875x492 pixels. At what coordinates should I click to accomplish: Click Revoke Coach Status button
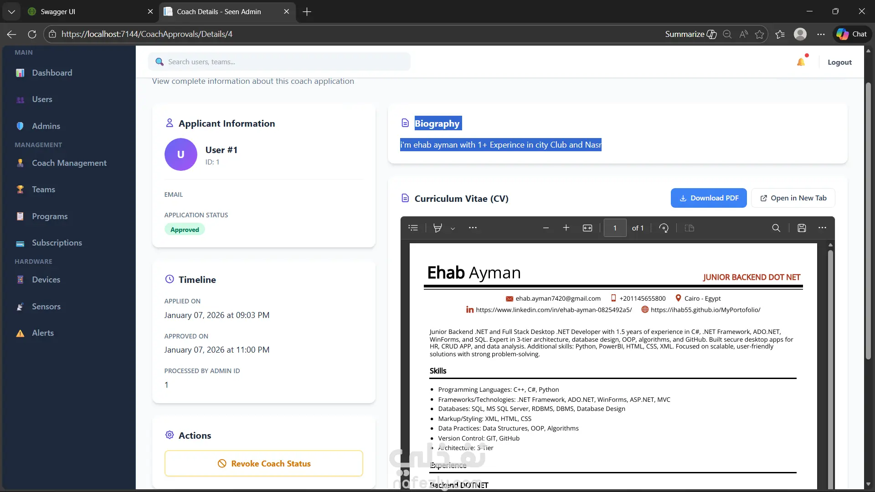[x=264, y=463]
